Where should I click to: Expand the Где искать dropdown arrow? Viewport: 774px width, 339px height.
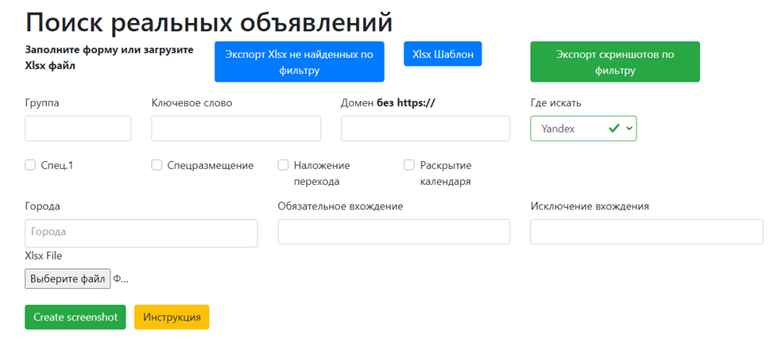pos(629,129)
